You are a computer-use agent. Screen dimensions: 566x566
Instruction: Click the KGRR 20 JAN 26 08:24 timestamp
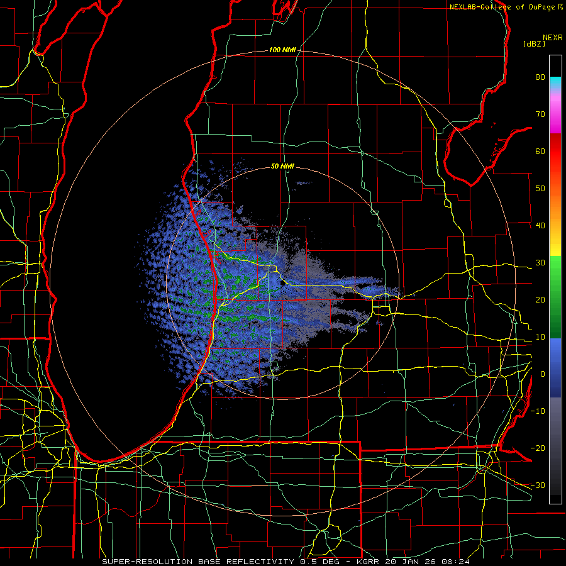click(413, 562)
